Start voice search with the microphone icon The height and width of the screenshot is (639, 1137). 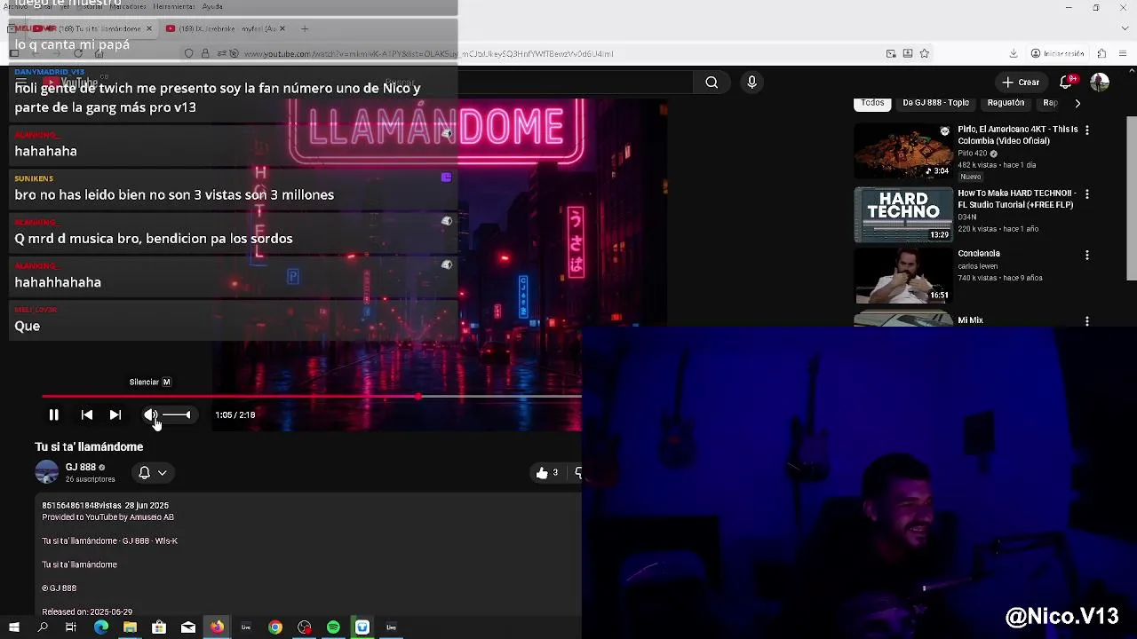click(x=751, y=83)
